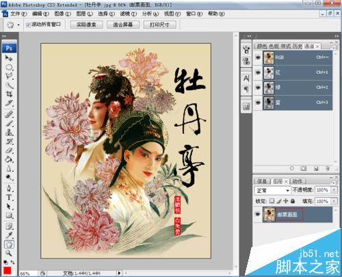Toggle scroll all windows checkbox
The image size is (342, 277).
pos(28,25)
